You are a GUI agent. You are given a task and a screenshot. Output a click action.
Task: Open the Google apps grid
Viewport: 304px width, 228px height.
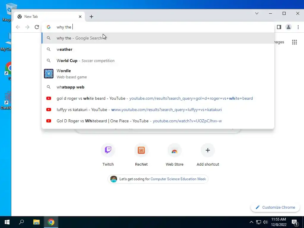pyautogui.click(x=294, y=42)
